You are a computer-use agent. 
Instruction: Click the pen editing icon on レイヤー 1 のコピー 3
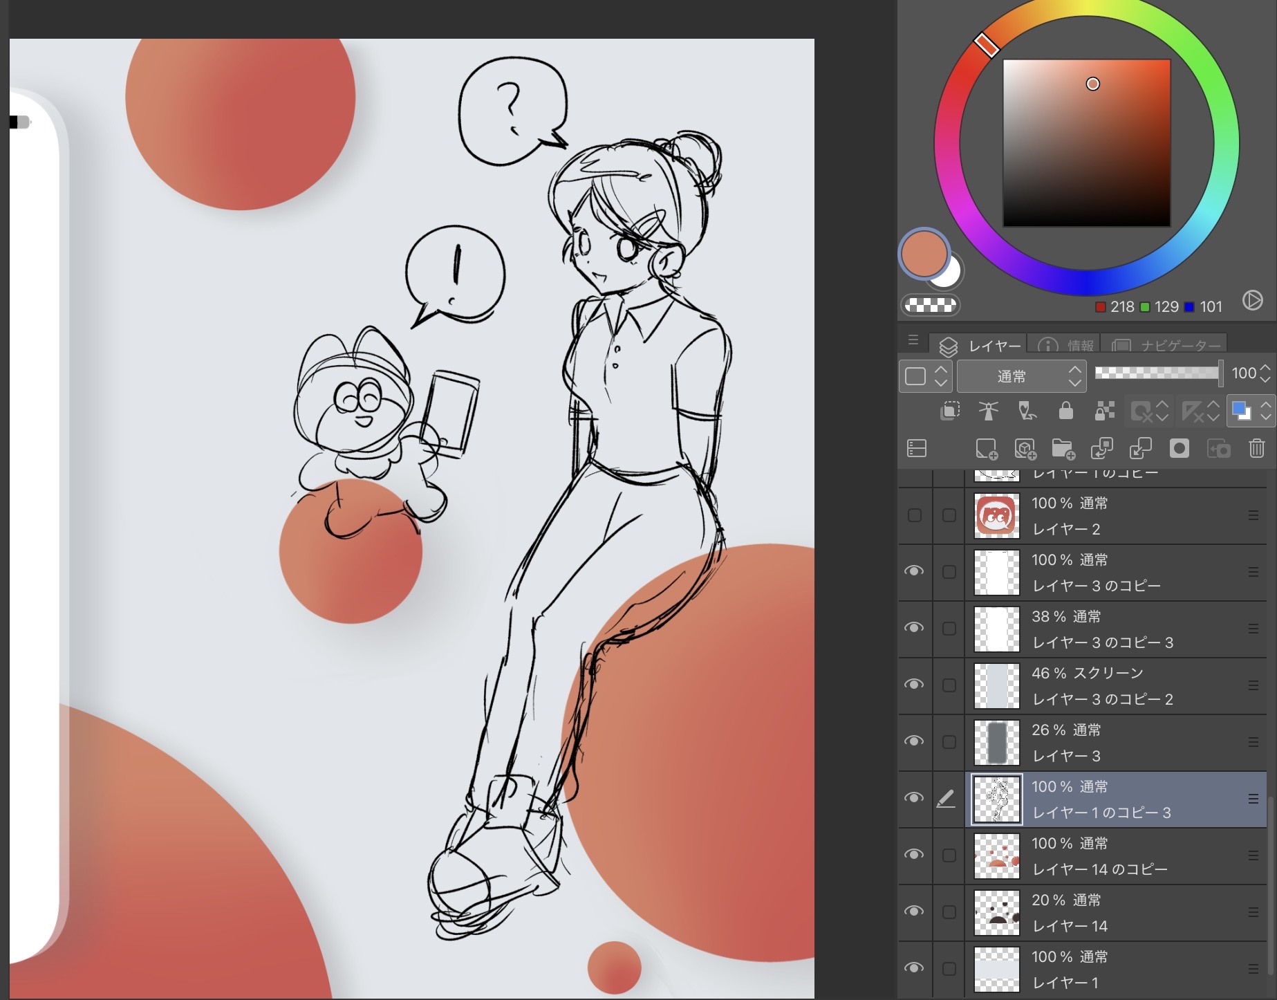click(x=946, y=799)
